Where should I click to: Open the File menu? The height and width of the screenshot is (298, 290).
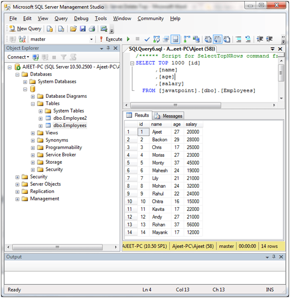coord(13,18)
